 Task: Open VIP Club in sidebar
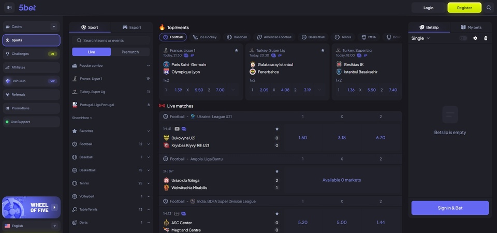[31, 81]
